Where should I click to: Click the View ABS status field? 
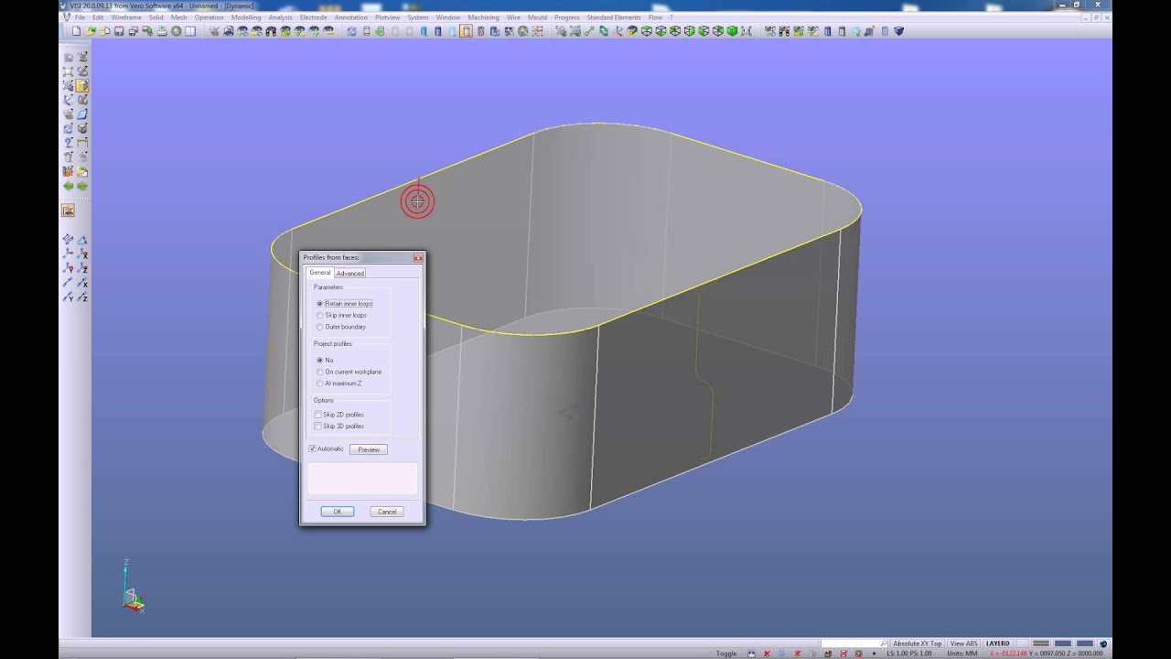pyautogui.click(x=964, y=643)
